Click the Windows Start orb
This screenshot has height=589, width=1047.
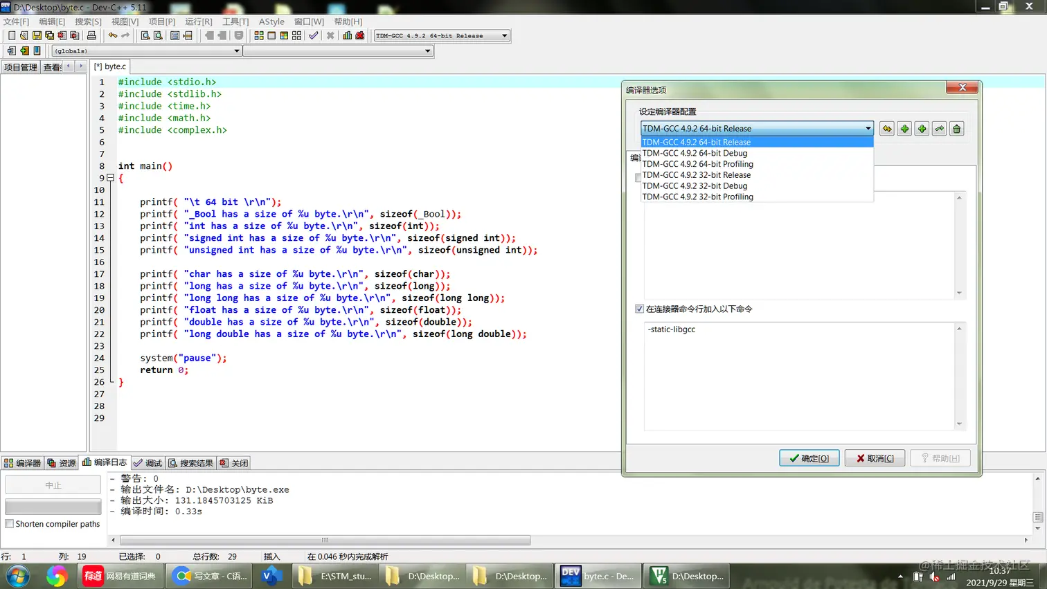coord(17,576)
